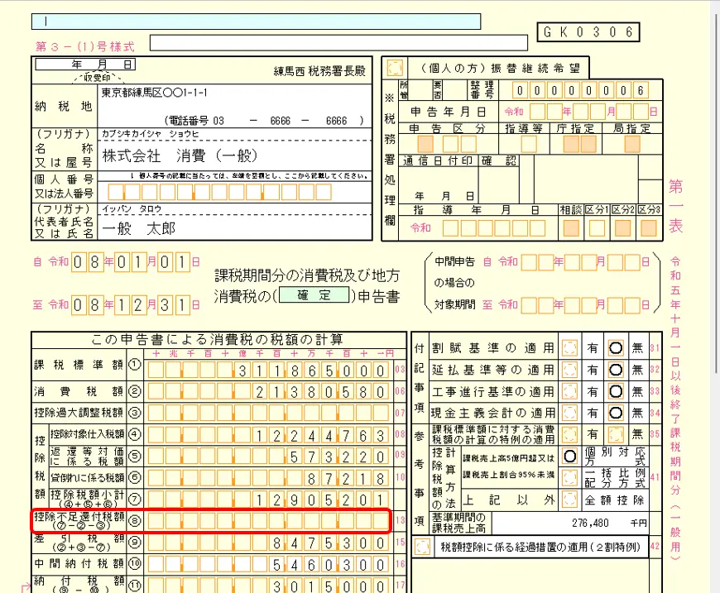Select 有 for 現金主義会計の適用
This screenshot has height=593, width=720.
pos(569,413)
